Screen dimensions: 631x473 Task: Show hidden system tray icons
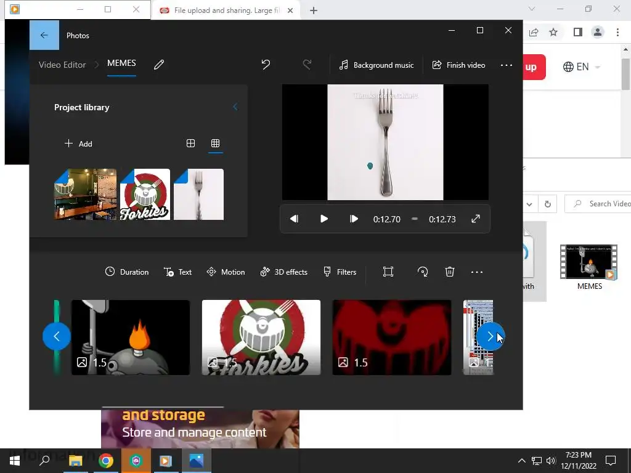(521, 461)
